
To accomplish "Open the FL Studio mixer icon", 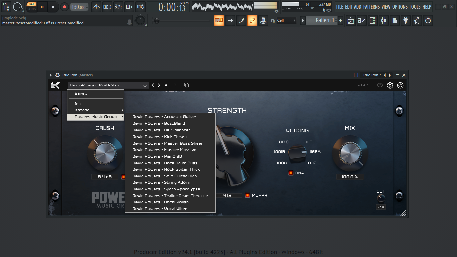I will click(x=383, y=21).
